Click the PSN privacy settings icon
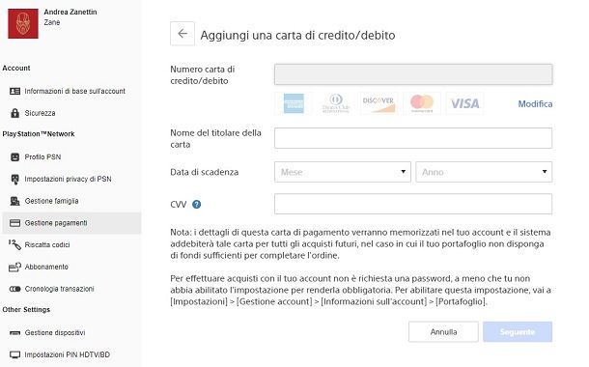589x367 pixels. (x=14, y=180)
